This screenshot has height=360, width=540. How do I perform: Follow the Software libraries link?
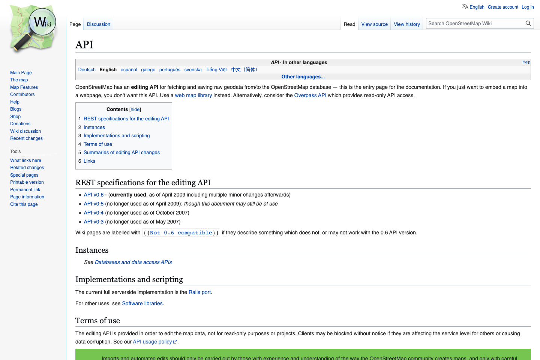pyautogui.click(x=142, y=303)
